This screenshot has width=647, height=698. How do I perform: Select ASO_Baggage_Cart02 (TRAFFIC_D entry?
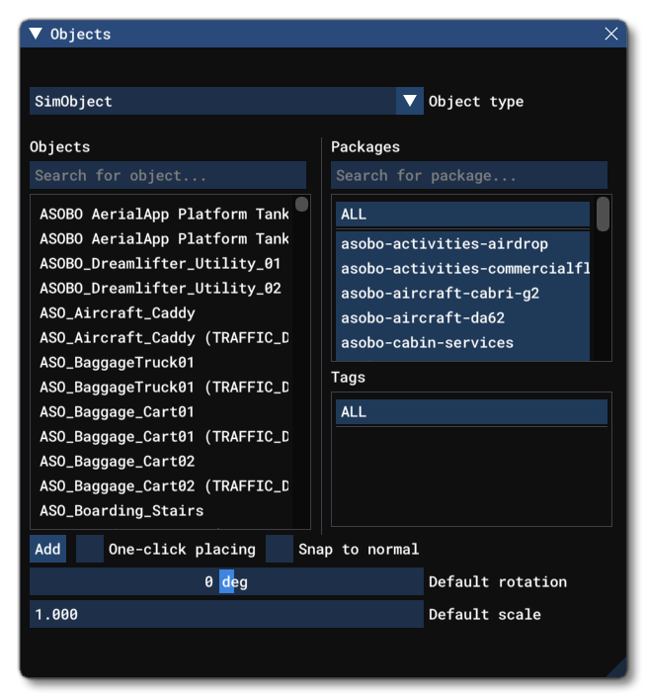pos(164,486)
